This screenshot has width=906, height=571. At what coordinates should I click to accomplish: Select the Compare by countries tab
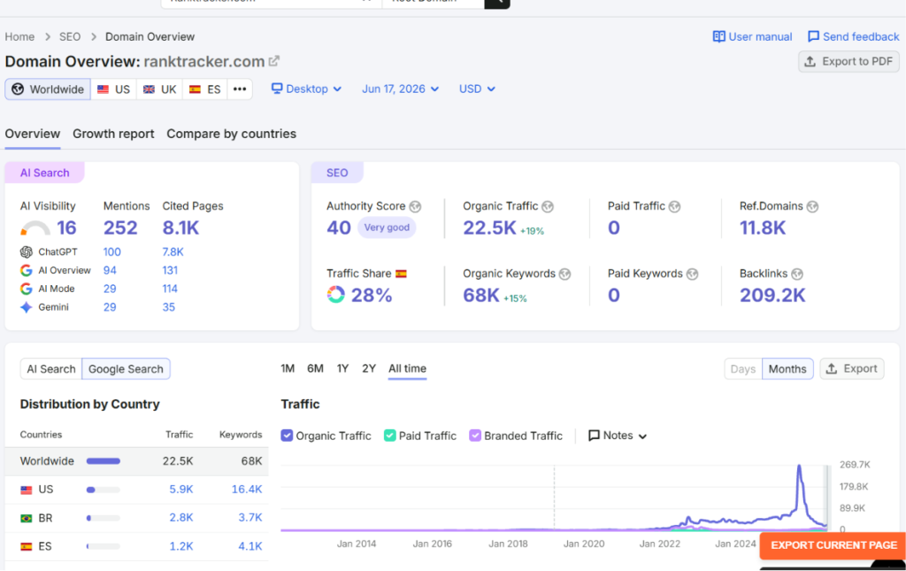coord(231,134)
